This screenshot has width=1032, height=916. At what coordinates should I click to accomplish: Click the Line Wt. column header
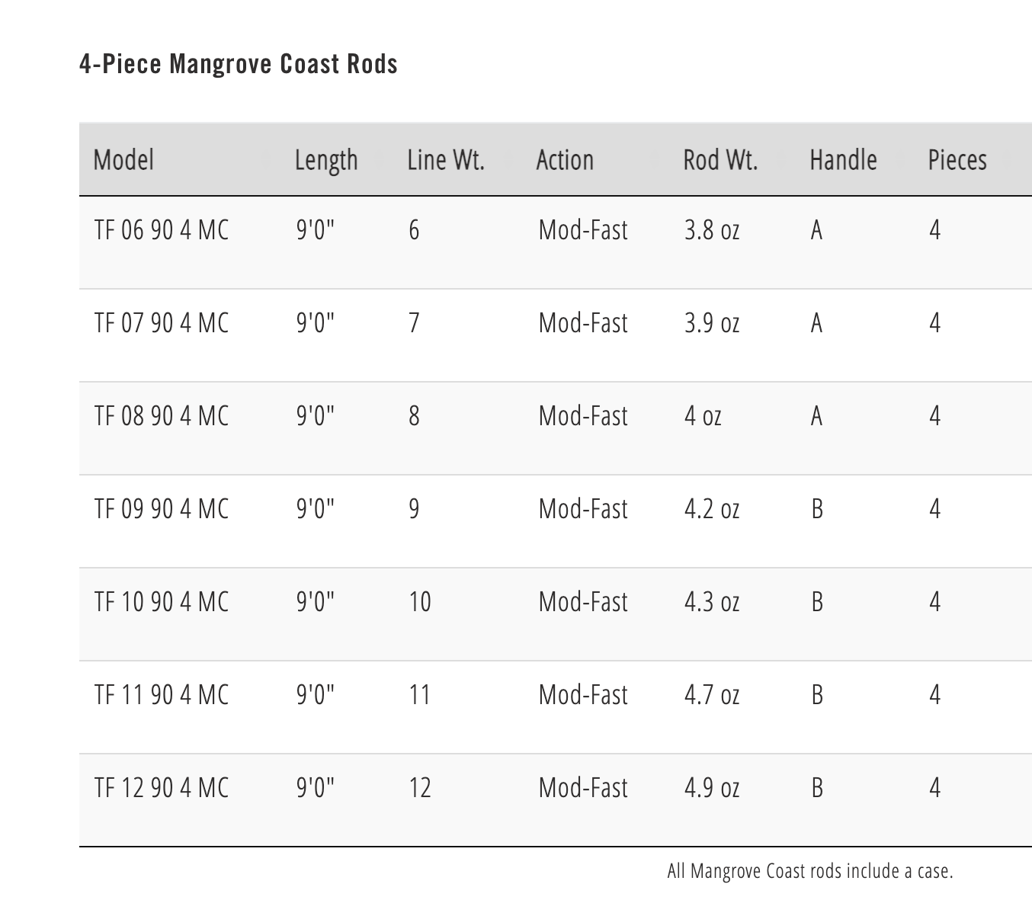tap(446, 160)
